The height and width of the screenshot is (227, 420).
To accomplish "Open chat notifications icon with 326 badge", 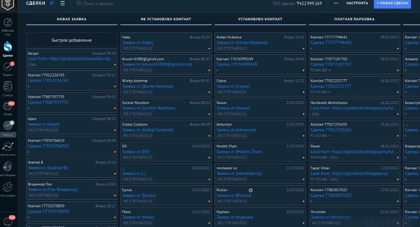I will 8,221.
